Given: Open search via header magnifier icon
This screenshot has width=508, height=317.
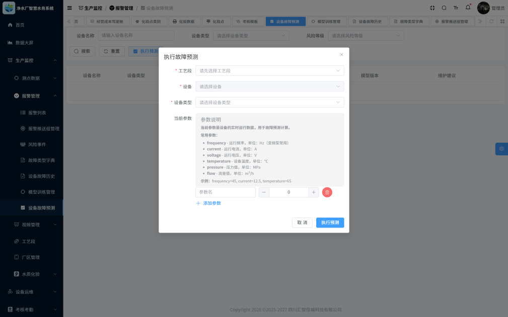Looking at the screenshot, I should [444, 8].
